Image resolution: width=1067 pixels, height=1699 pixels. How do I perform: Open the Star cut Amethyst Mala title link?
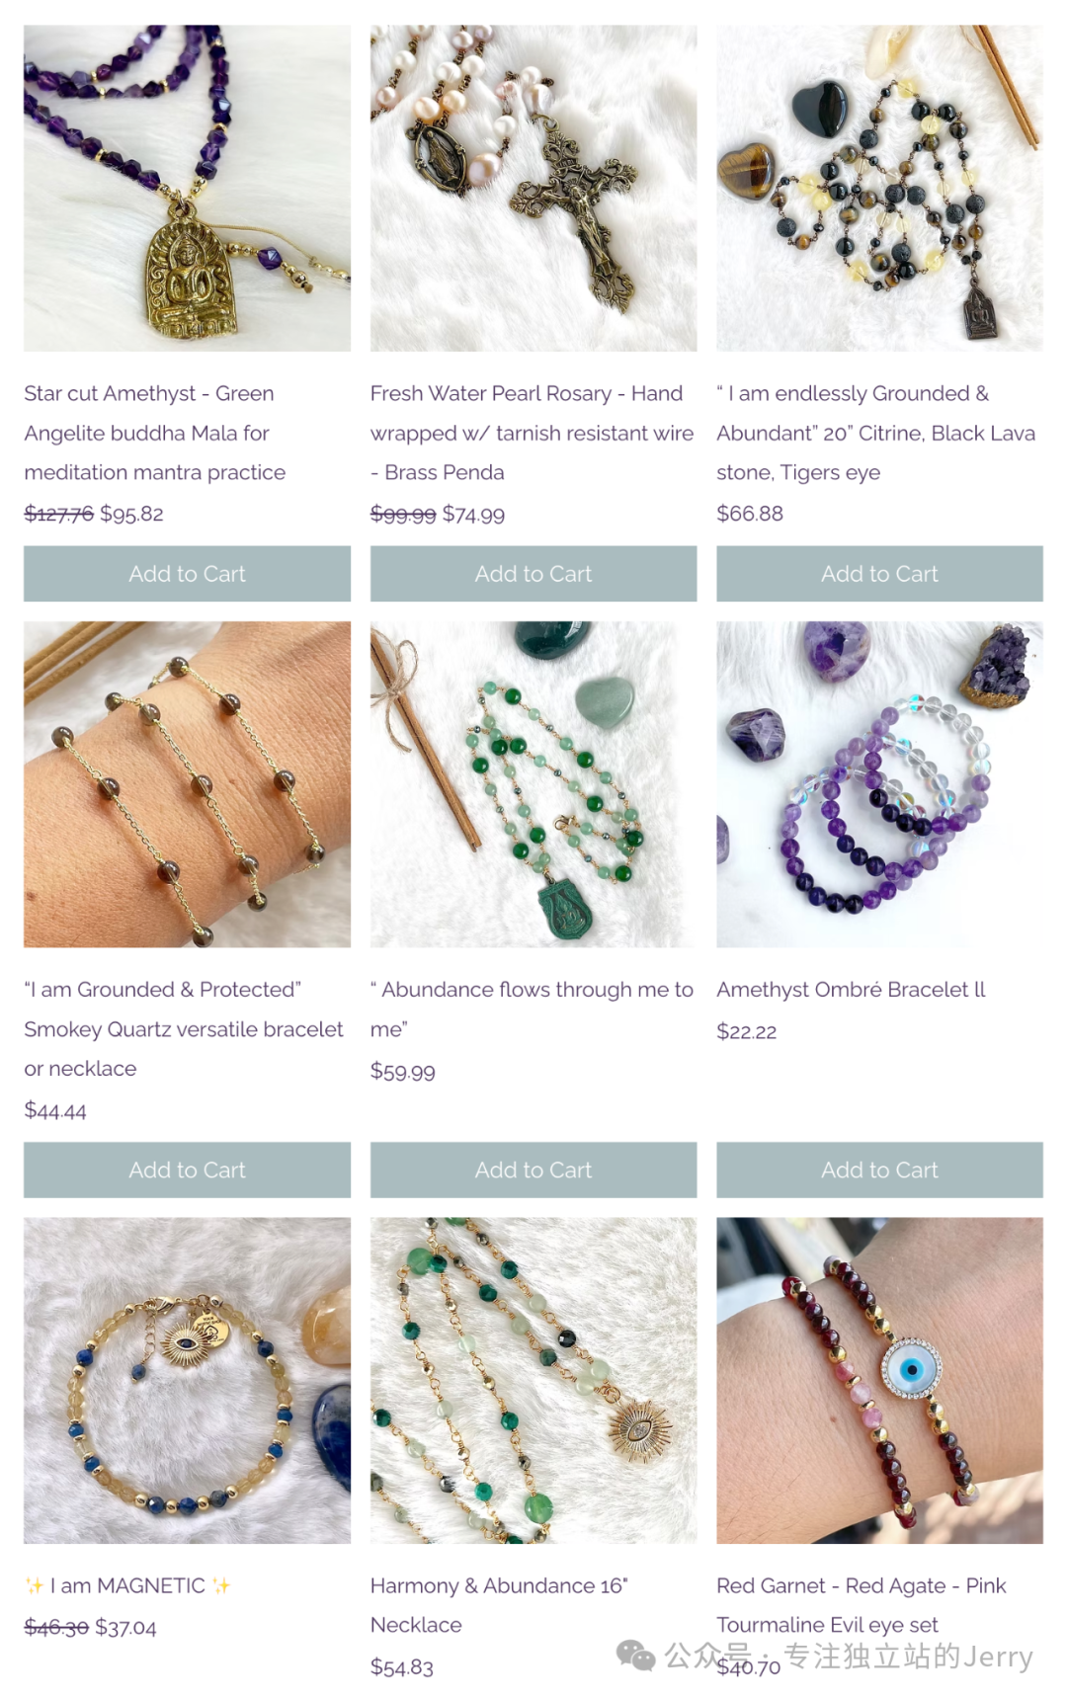click(155, 433)
